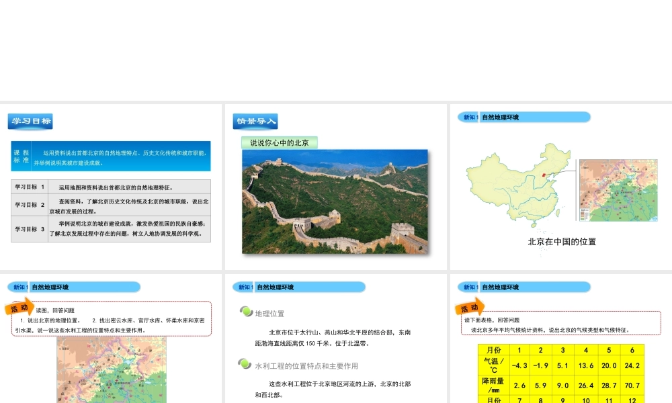Screen dimensions: 672x403
Task: Click the 新知1 tag on the climate table slide
Action: click(469, 287)
